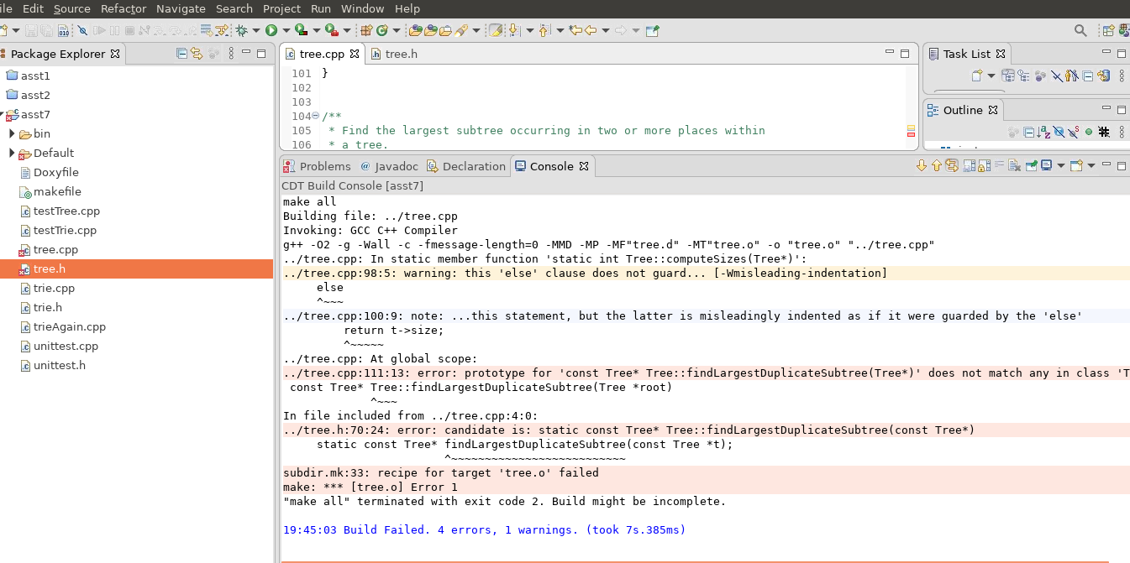The image size is (1130, 563).
Task: Click yellow warning marker in editor overview ruler
Action: [x=911, y=128]
